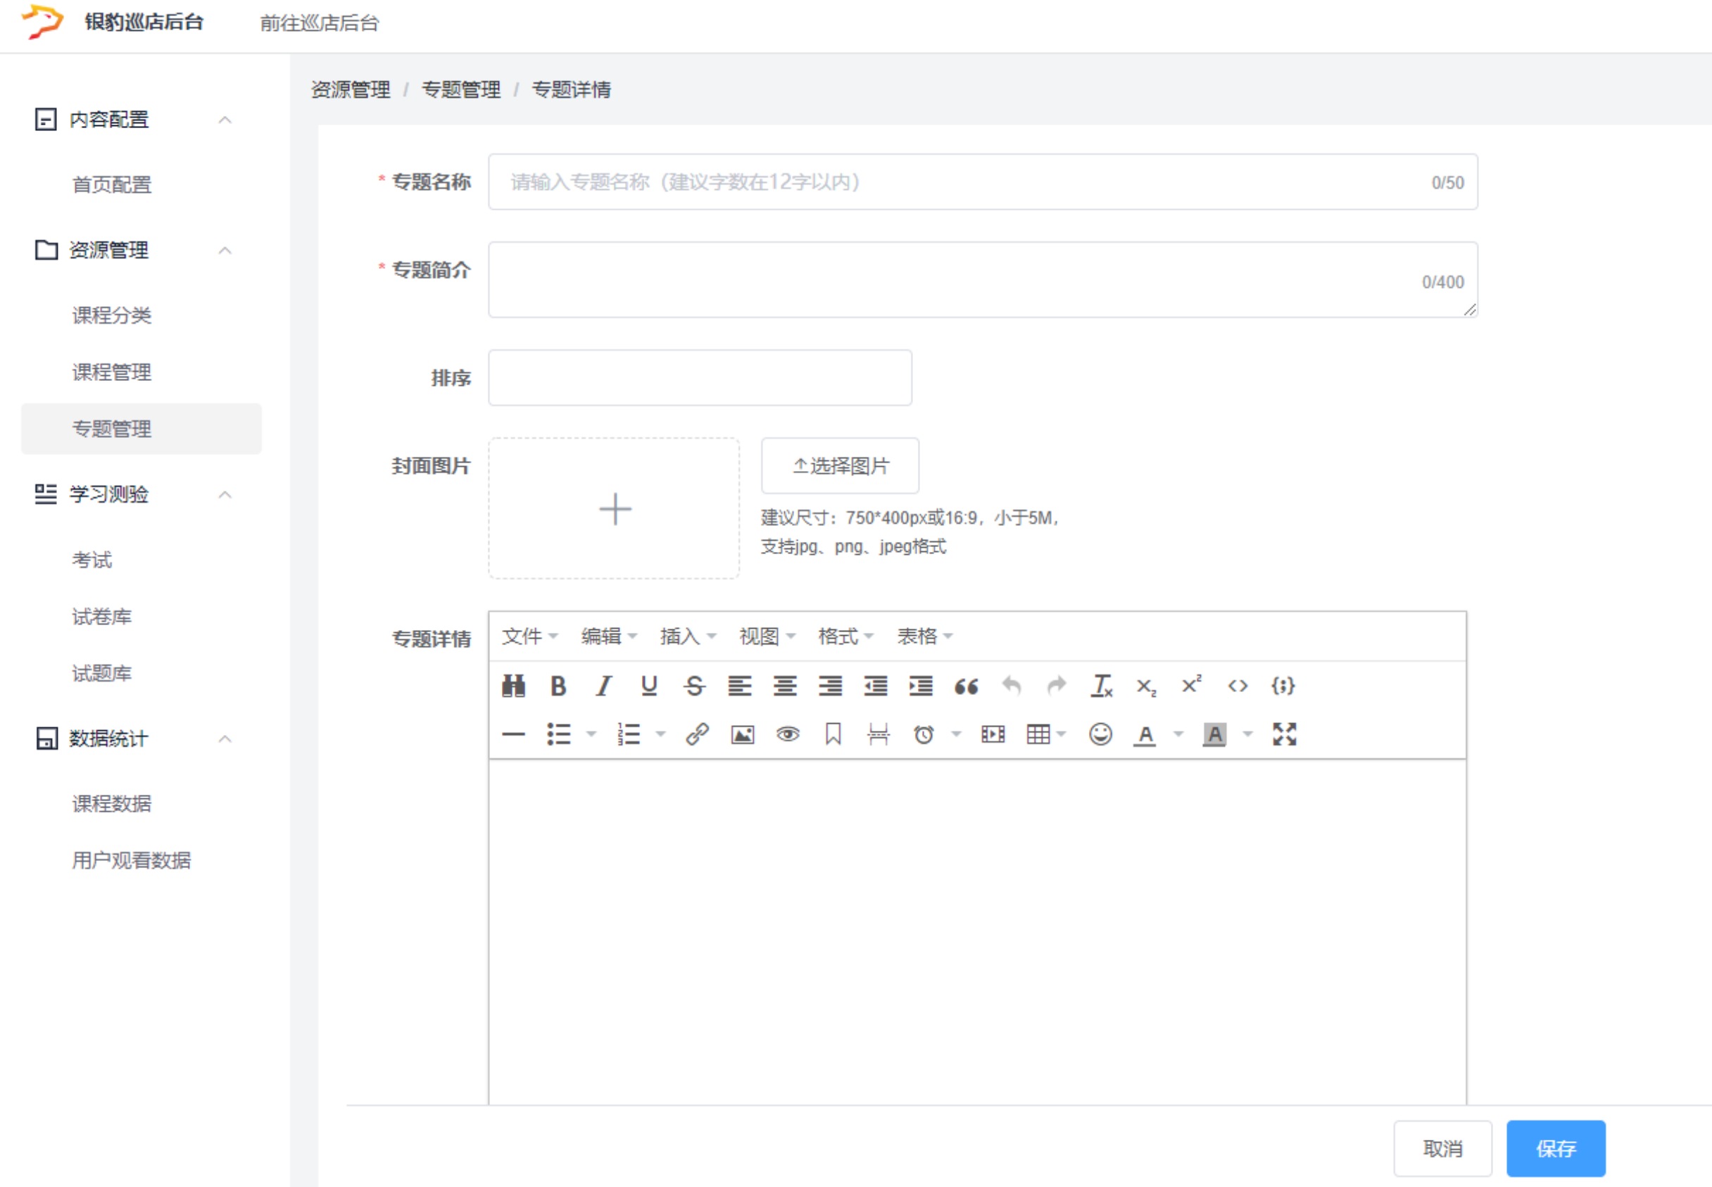1712x1187 pixels.
Task: Click the source code view icon
Action: click(x=1238, y=686)
